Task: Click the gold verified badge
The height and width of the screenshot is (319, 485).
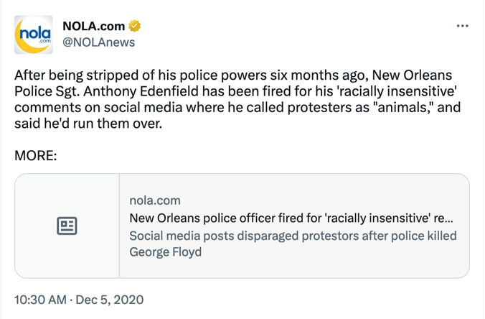Action: coord(135,26)
